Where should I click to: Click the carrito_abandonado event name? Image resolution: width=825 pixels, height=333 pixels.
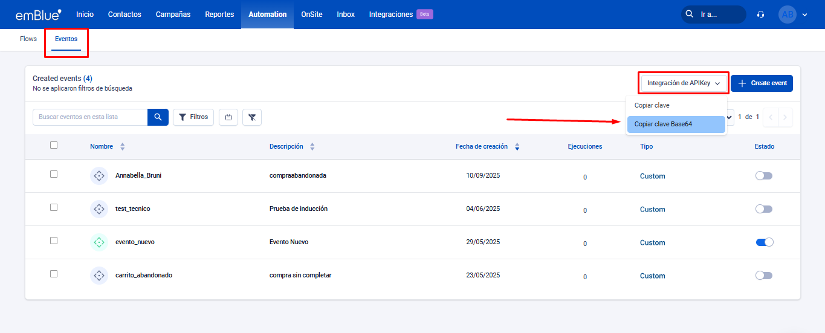click(144, 276)
